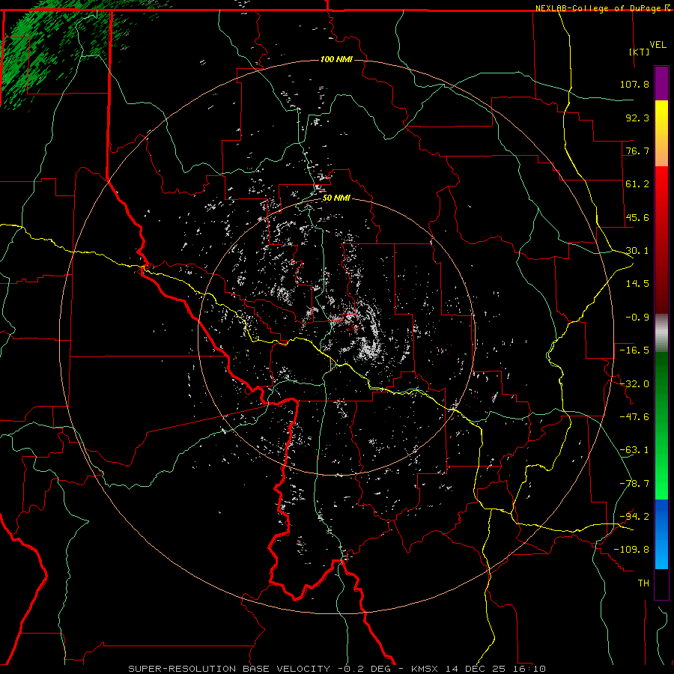
Task: Click the -63.1 velocity scale value
Action: pos(634,450)
